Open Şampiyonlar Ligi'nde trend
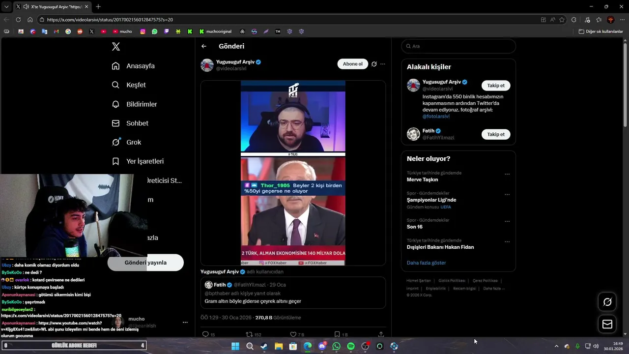The width and height of the screenshot is (629, 354). click(x=431, y=200)
